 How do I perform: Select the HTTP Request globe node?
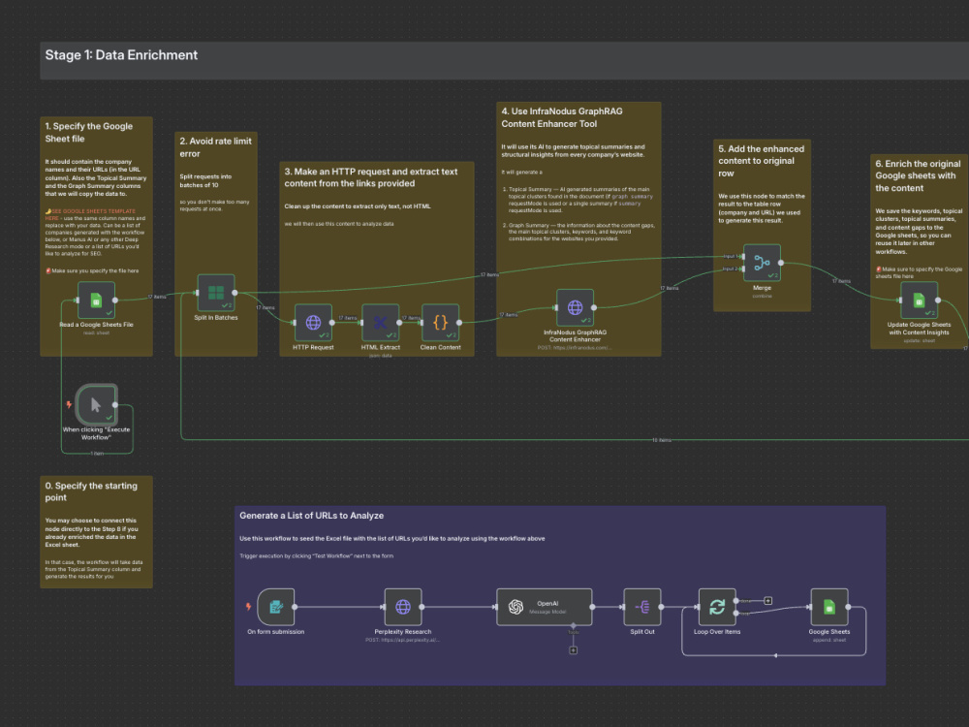click(313, 323)
